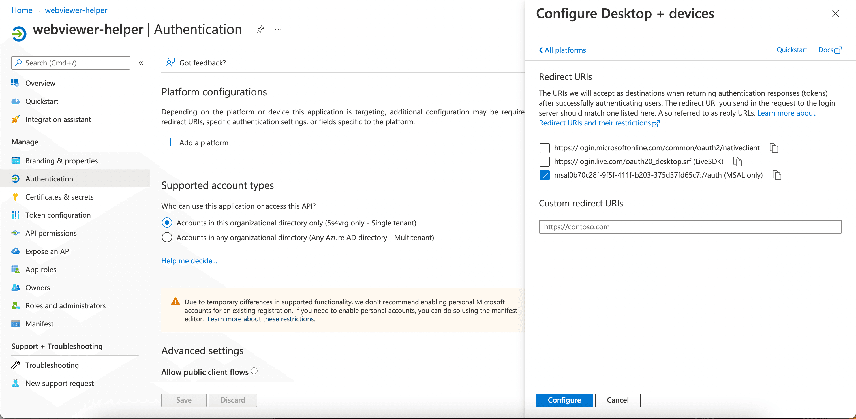Collapse the left navigation menu
856x419 pixels.
(x=141, y=63)
